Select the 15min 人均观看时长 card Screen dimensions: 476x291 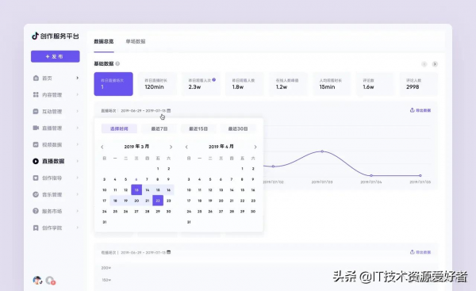[x=332, y=84]
